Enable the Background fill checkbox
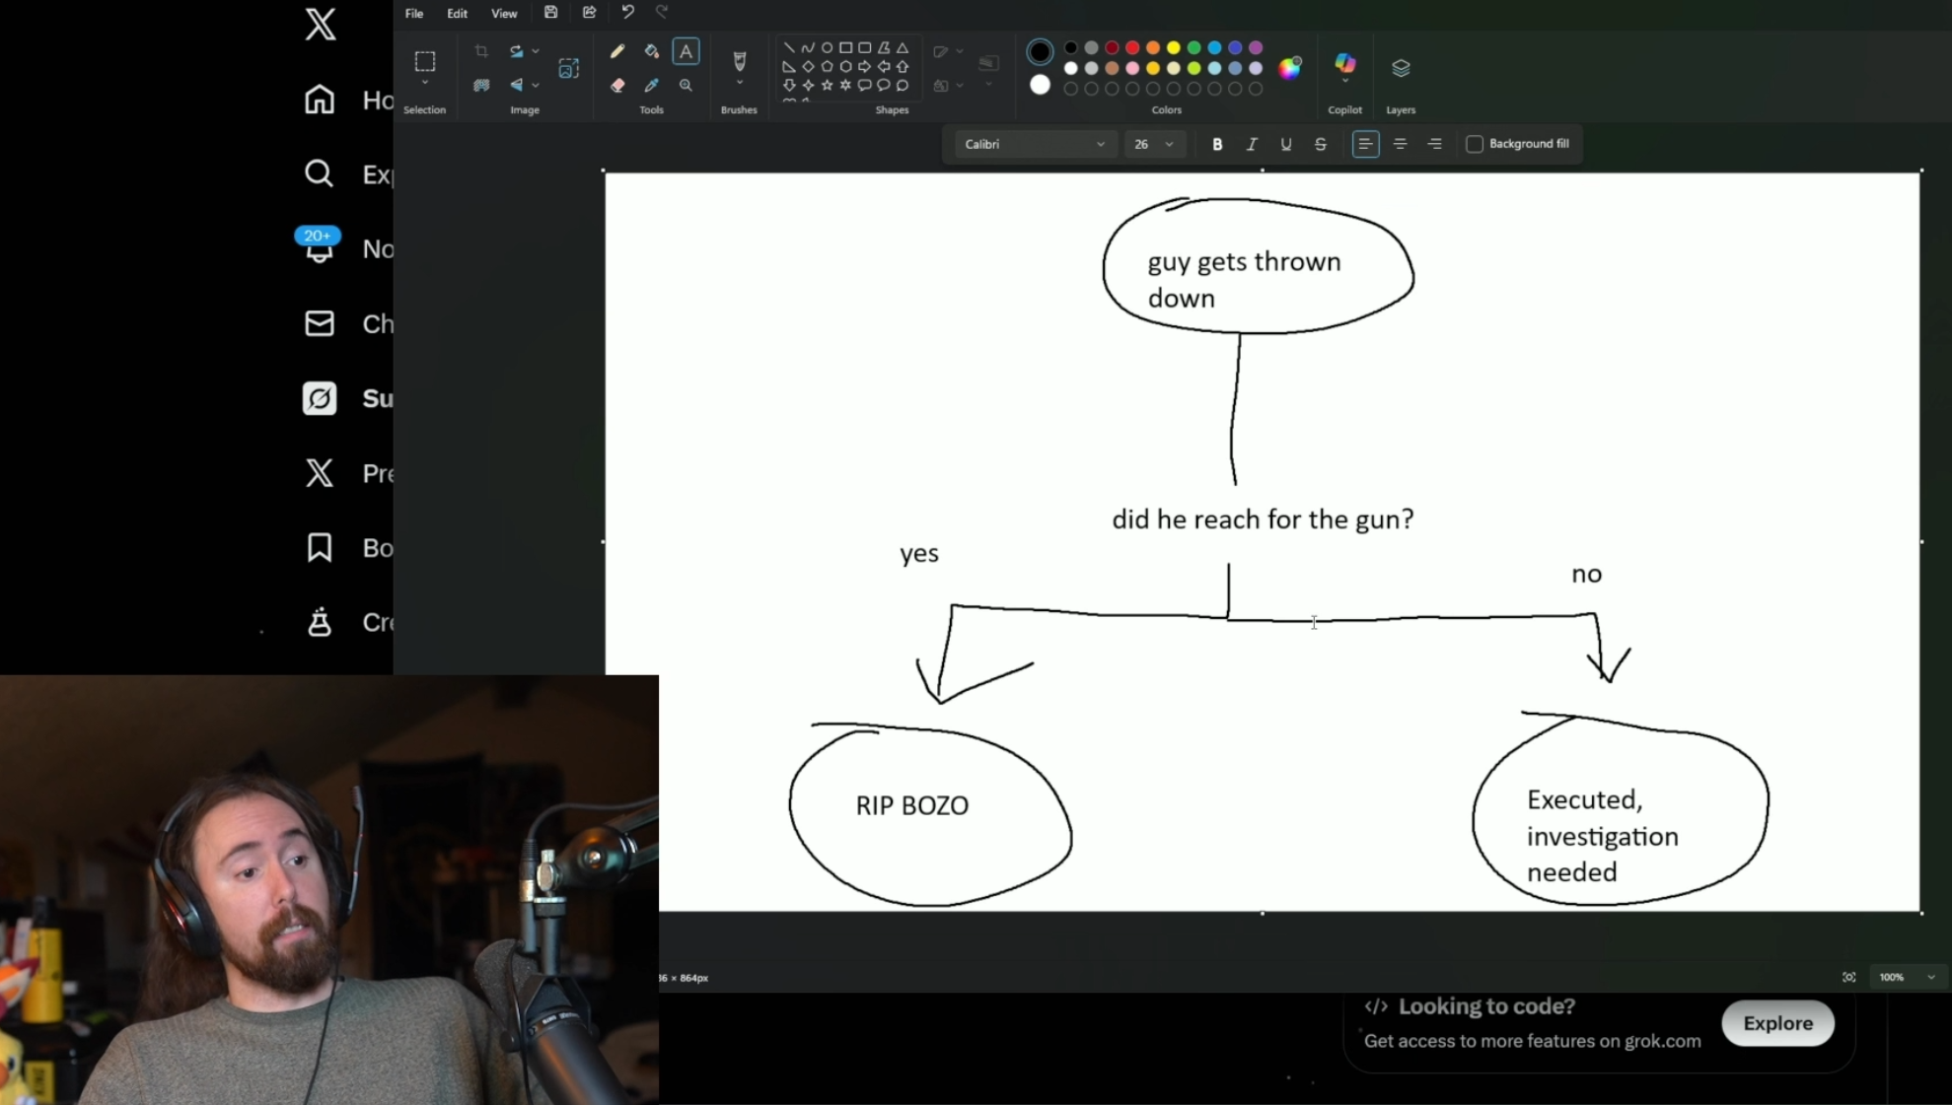This screenshot has height=1105, width=1952. click(x=1475, y=144)
